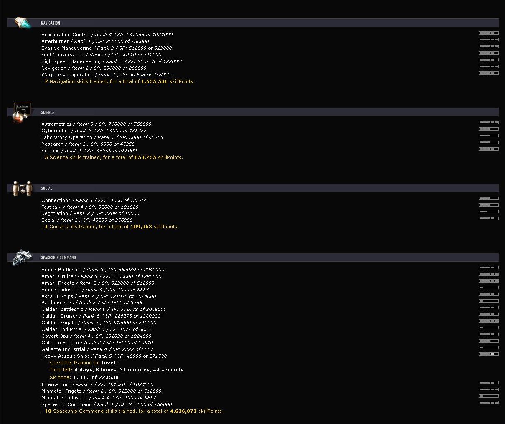Collapse the Science section header
Screen dimensions: 505x424
coord(48,112)
